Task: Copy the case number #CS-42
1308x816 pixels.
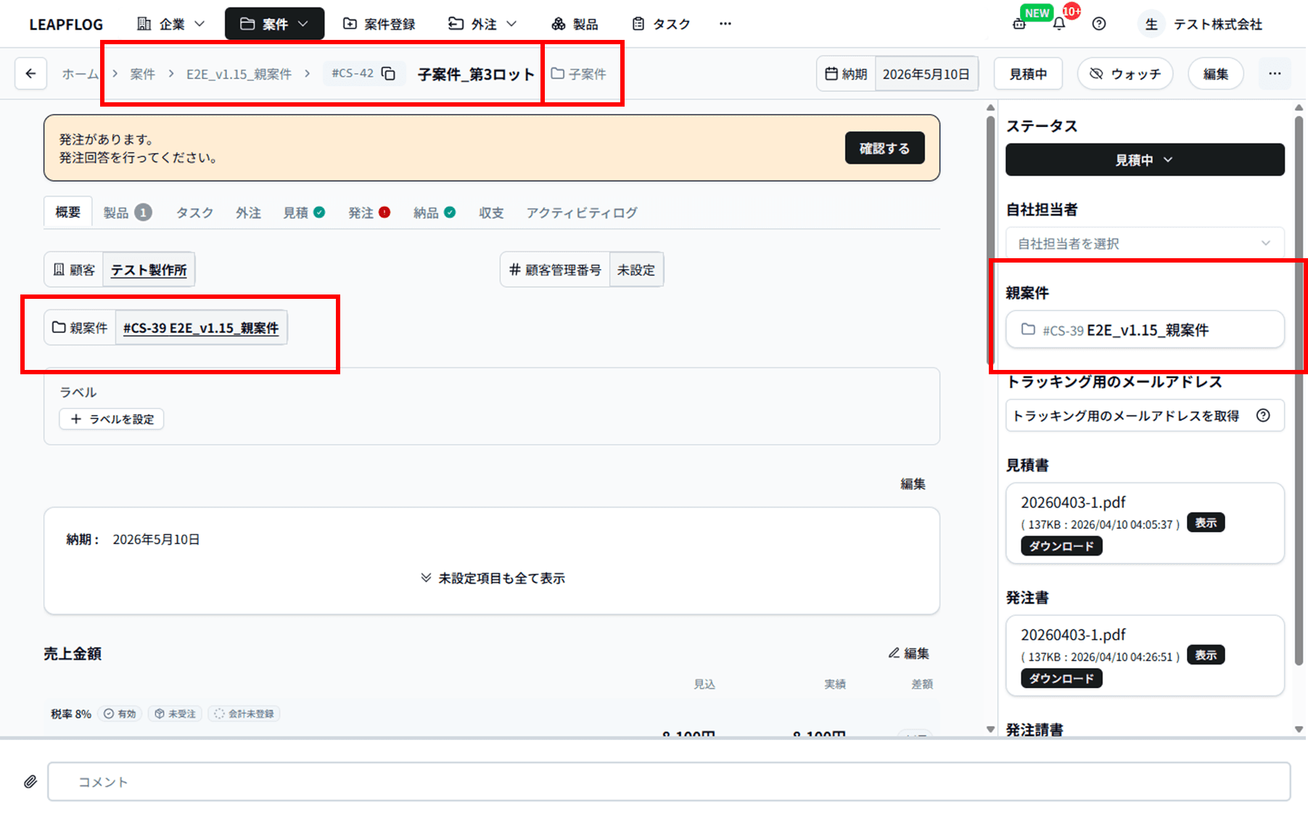Action: [388, 73]
